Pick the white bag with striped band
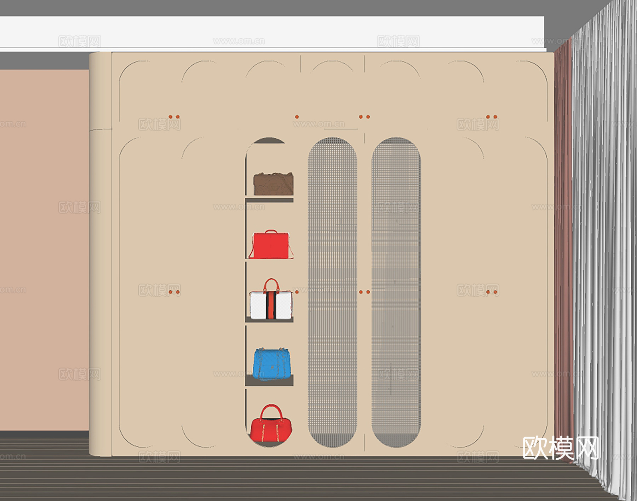 pyautogui.click(x=271, y=299)
